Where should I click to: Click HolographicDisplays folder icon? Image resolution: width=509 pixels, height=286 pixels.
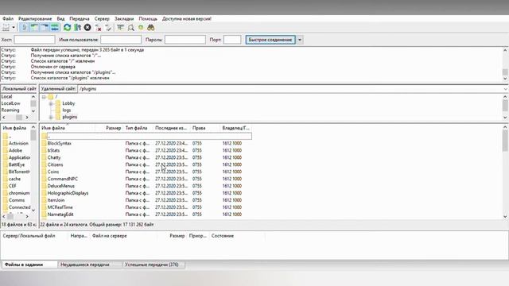45,193
